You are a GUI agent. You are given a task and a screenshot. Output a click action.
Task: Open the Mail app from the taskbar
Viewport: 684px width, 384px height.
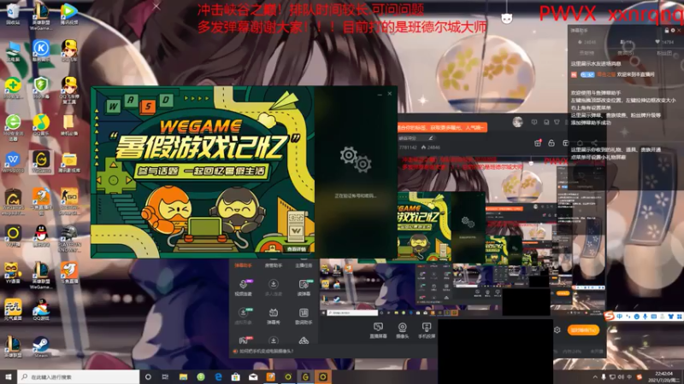tap(253, 377)
